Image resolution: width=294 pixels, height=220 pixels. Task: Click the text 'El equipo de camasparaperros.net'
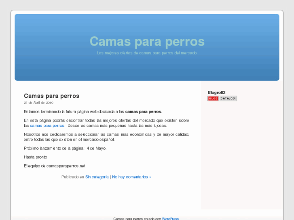click(55, 166)
